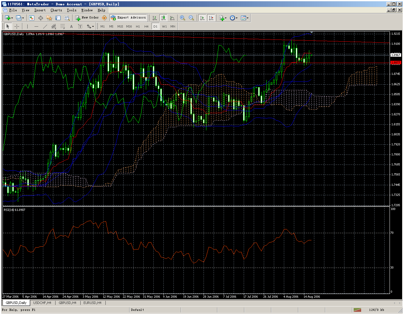This screenshot has width=404, height=314.
Task: Click the connection status bars icon
Action: pos(357,310)
